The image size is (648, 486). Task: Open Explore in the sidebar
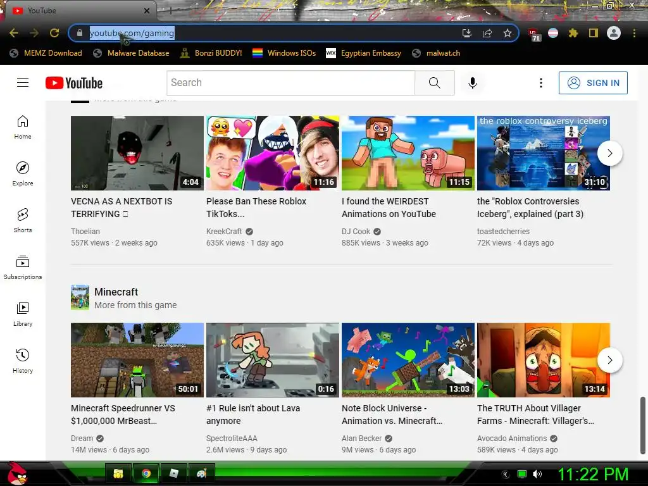[x=23, y=174]
